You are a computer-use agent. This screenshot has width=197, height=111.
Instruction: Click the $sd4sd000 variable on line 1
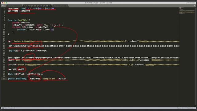pyautogui.click(x=13, y=9)
